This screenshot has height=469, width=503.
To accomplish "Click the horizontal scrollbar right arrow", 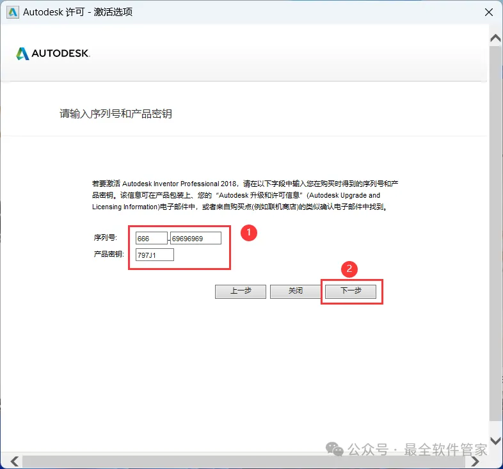I will click(x=475, y=461).
